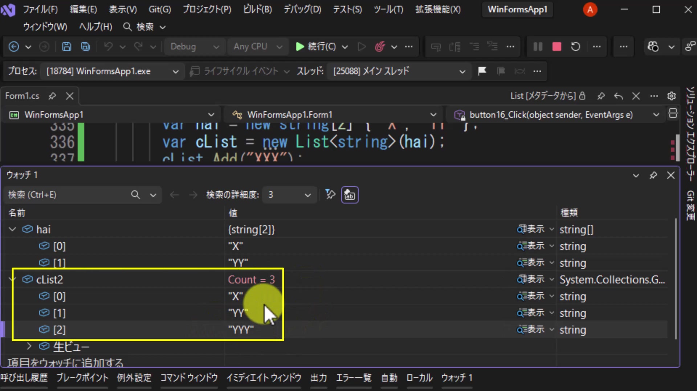Switch to the ローカル tab
697x391 pixels.
coord(419,378)
